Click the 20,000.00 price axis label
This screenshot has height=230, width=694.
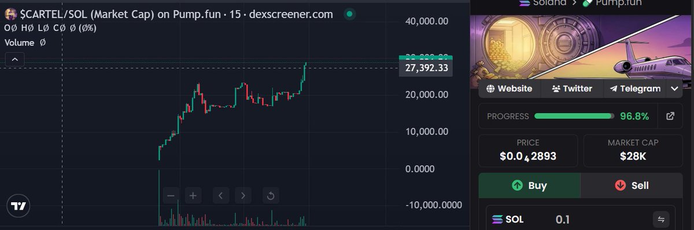click(x=427, y=94)
